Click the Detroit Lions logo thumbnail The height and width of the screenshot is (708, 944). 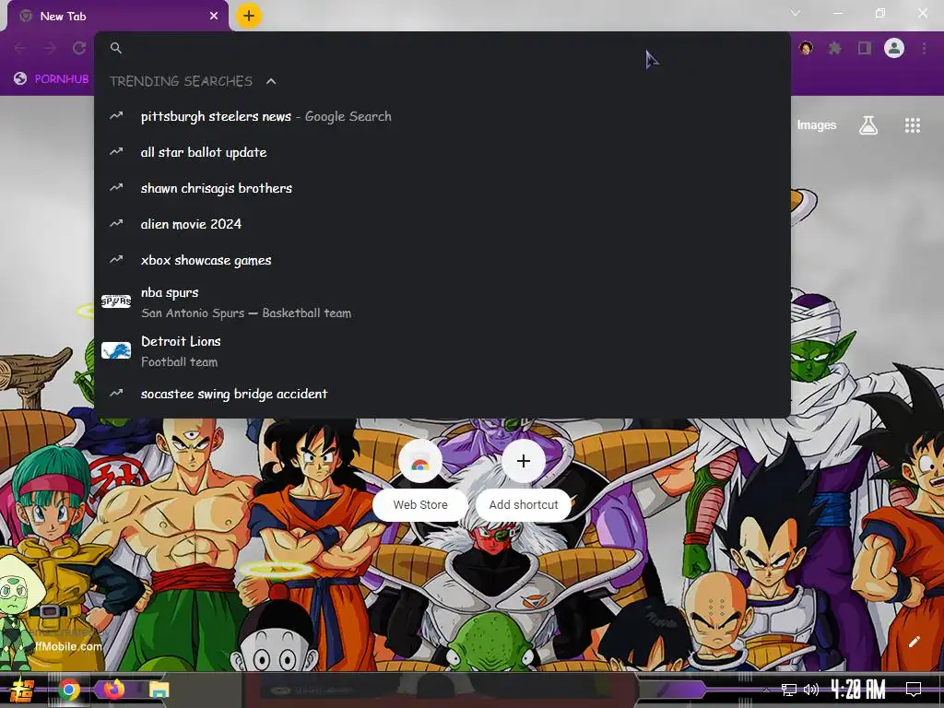(116, 350)
